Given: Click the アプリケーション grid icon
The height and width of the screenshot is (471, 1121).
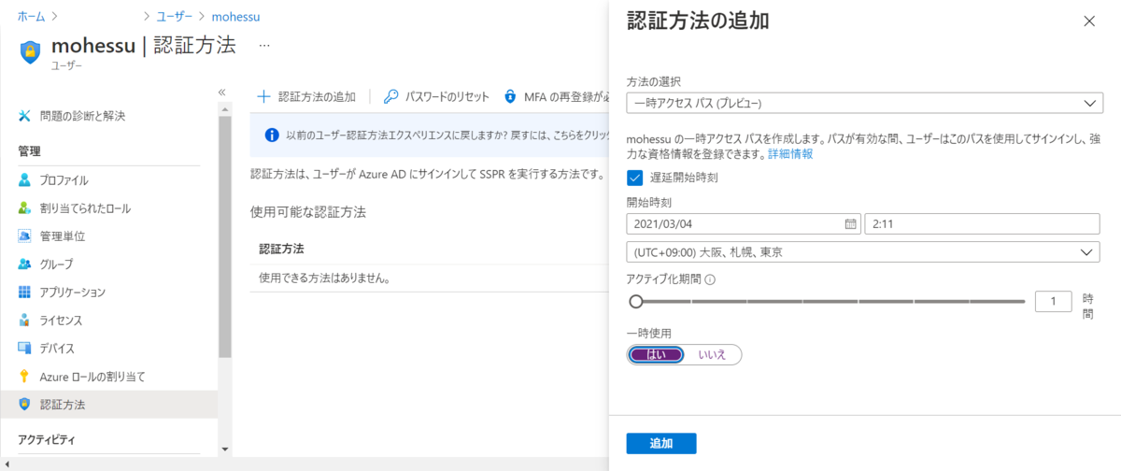Looking at the screenshot, I should point(25,293).
